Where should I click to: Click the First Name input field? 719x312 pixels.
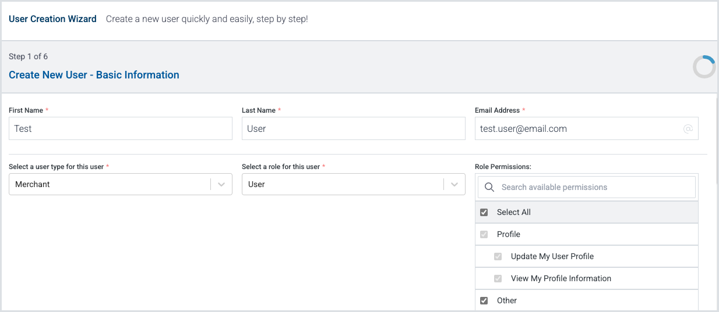pos(120,129)
